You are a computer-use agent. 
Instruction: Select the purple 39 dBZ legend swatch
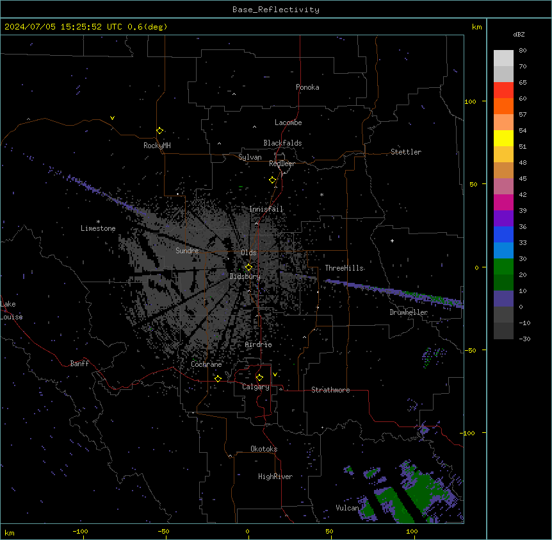tap(503, 219)
